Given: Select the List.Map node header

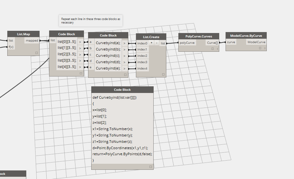Looking at the screenshot, I should coord(23,34).
